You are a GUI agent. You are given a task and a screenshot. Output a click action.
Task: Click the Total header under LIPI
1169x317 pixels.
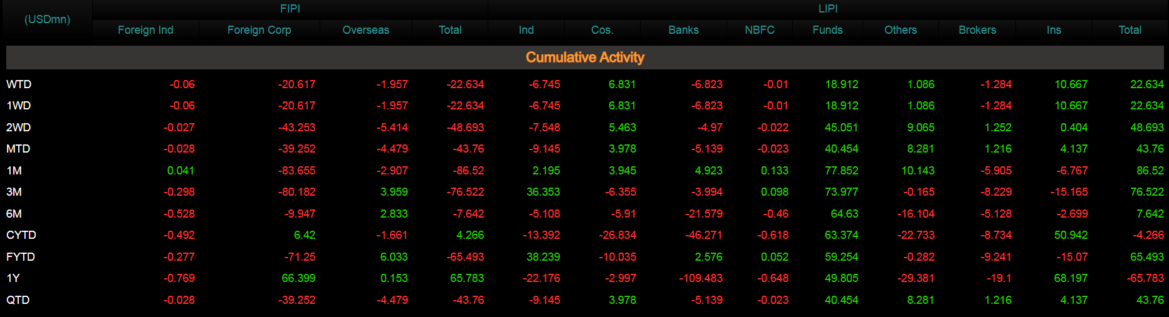1130,30
